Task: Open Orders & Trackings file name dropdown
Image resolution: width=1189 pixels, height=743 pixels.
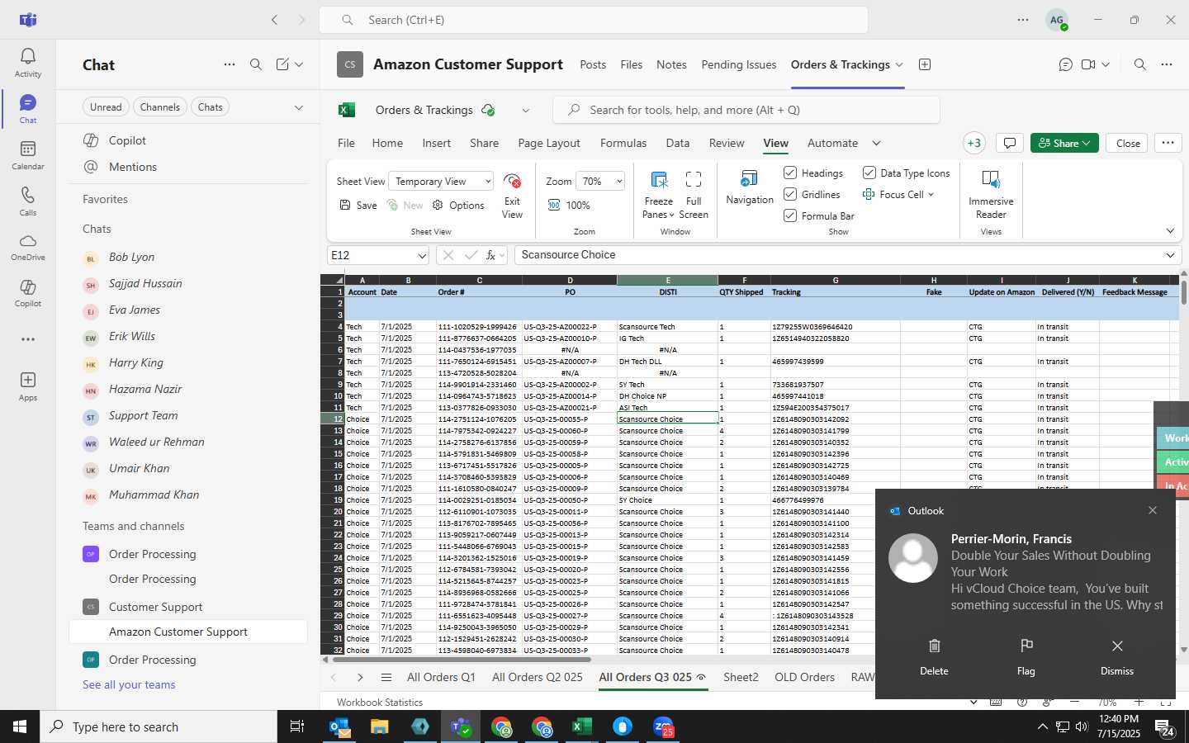Action: pyautogui.click(x=525, y=110)
